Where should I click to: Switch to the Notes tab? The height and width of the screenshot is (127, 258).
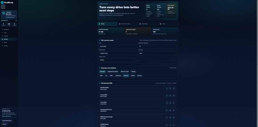(x=168, y=24)
